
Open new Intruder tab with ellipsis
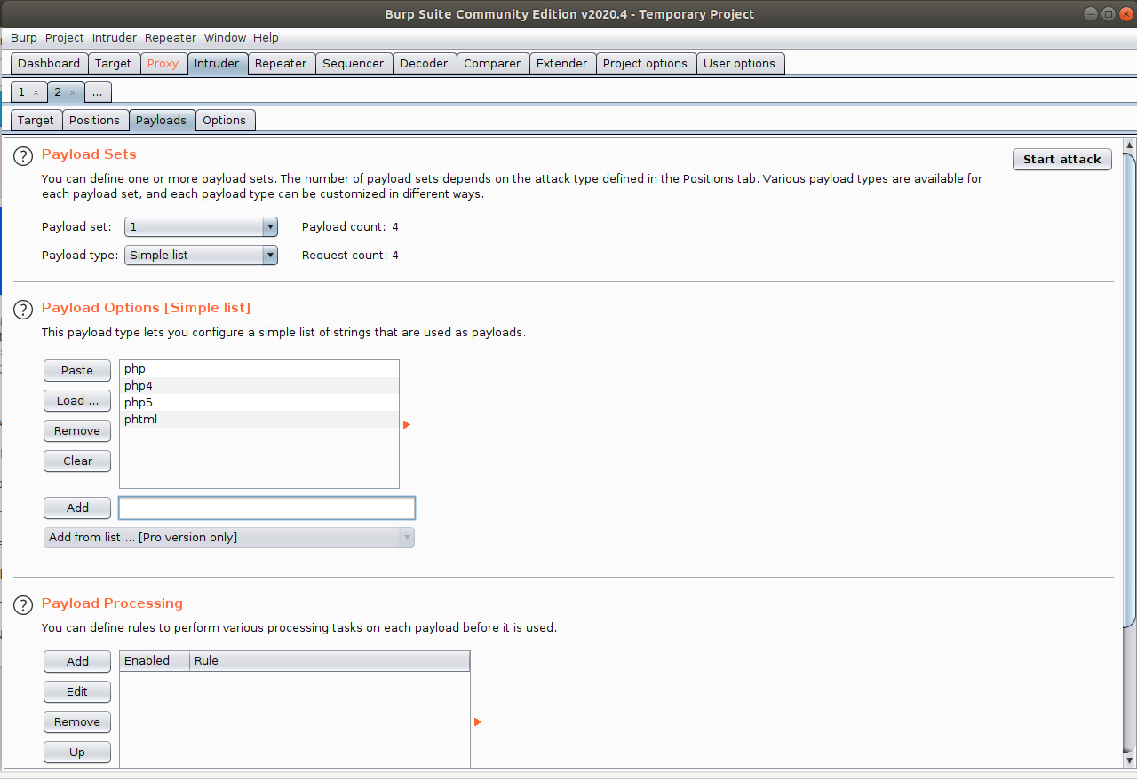coord(98,92)
